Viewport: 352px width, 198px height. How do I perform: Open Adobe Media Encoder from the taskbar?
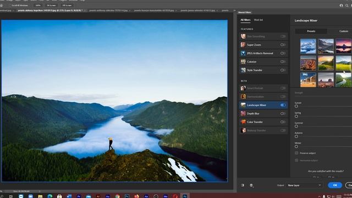[x=166, y=196]
